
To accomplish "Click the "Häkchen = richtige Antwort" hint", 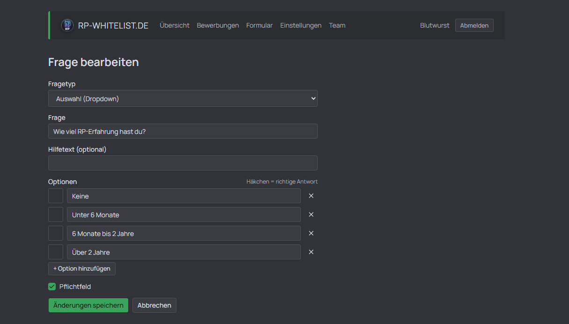I will coord(282,182).
